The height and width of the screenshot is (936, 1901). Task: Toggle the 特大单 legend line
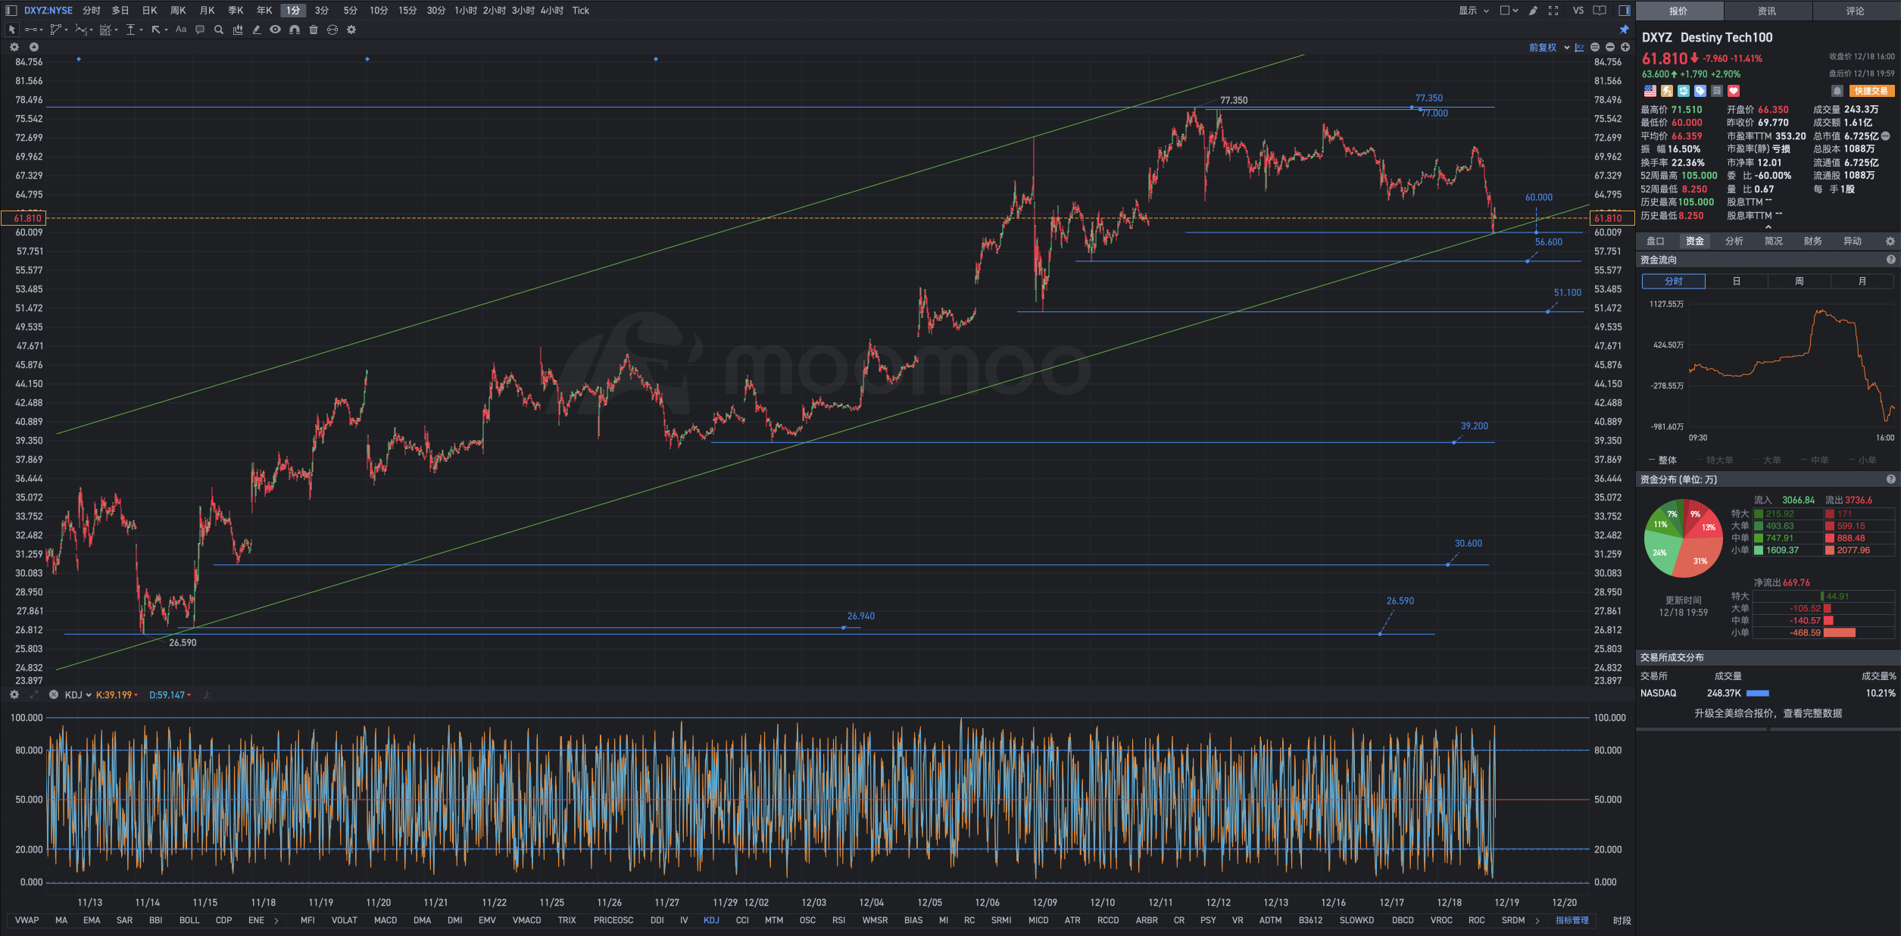click(1715, 460)
